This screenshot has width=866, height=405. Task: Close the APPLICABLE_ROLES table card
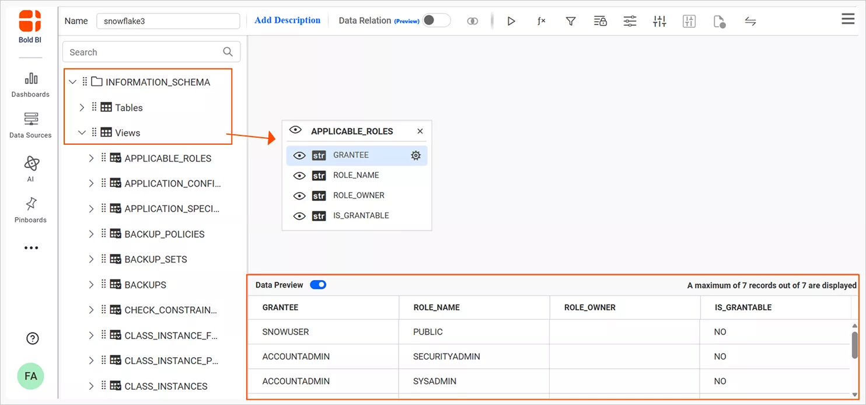420,131
